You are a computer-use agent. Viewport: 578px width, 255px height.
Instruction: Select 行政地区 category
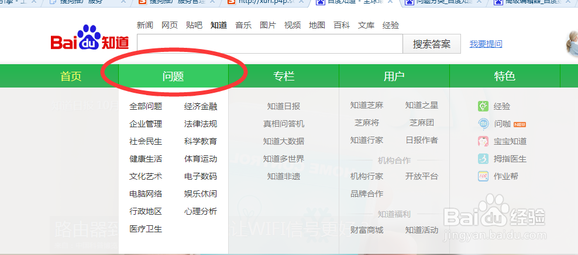(146, 212)
